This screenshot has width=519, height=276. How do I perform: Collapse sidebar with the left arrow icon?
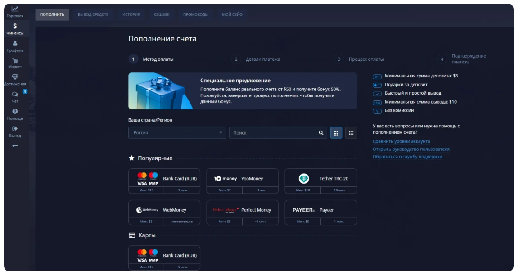pyautogui.click(x=15, y=145)
